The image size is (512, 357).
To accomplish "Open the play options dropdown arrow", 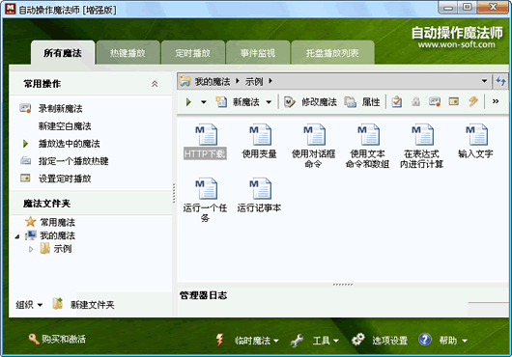I will tap(204, 102).
